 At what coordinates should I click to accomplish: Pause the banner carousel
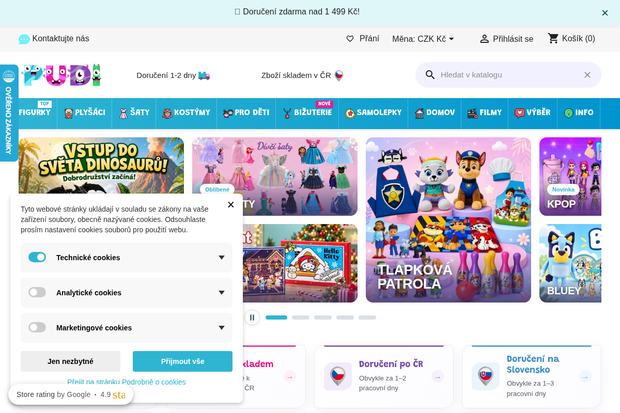pyautogui.click(x=252, y=317)
